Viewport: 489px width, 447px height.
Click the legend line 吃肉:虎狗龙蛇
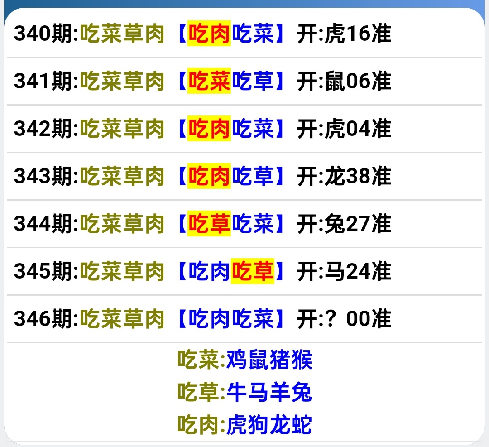[244, 425]
